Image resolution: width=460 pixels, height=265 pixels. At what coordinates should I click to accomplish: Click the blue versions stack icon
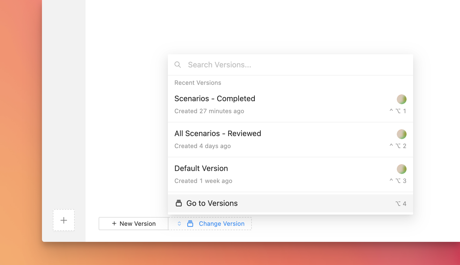point(190,224)
